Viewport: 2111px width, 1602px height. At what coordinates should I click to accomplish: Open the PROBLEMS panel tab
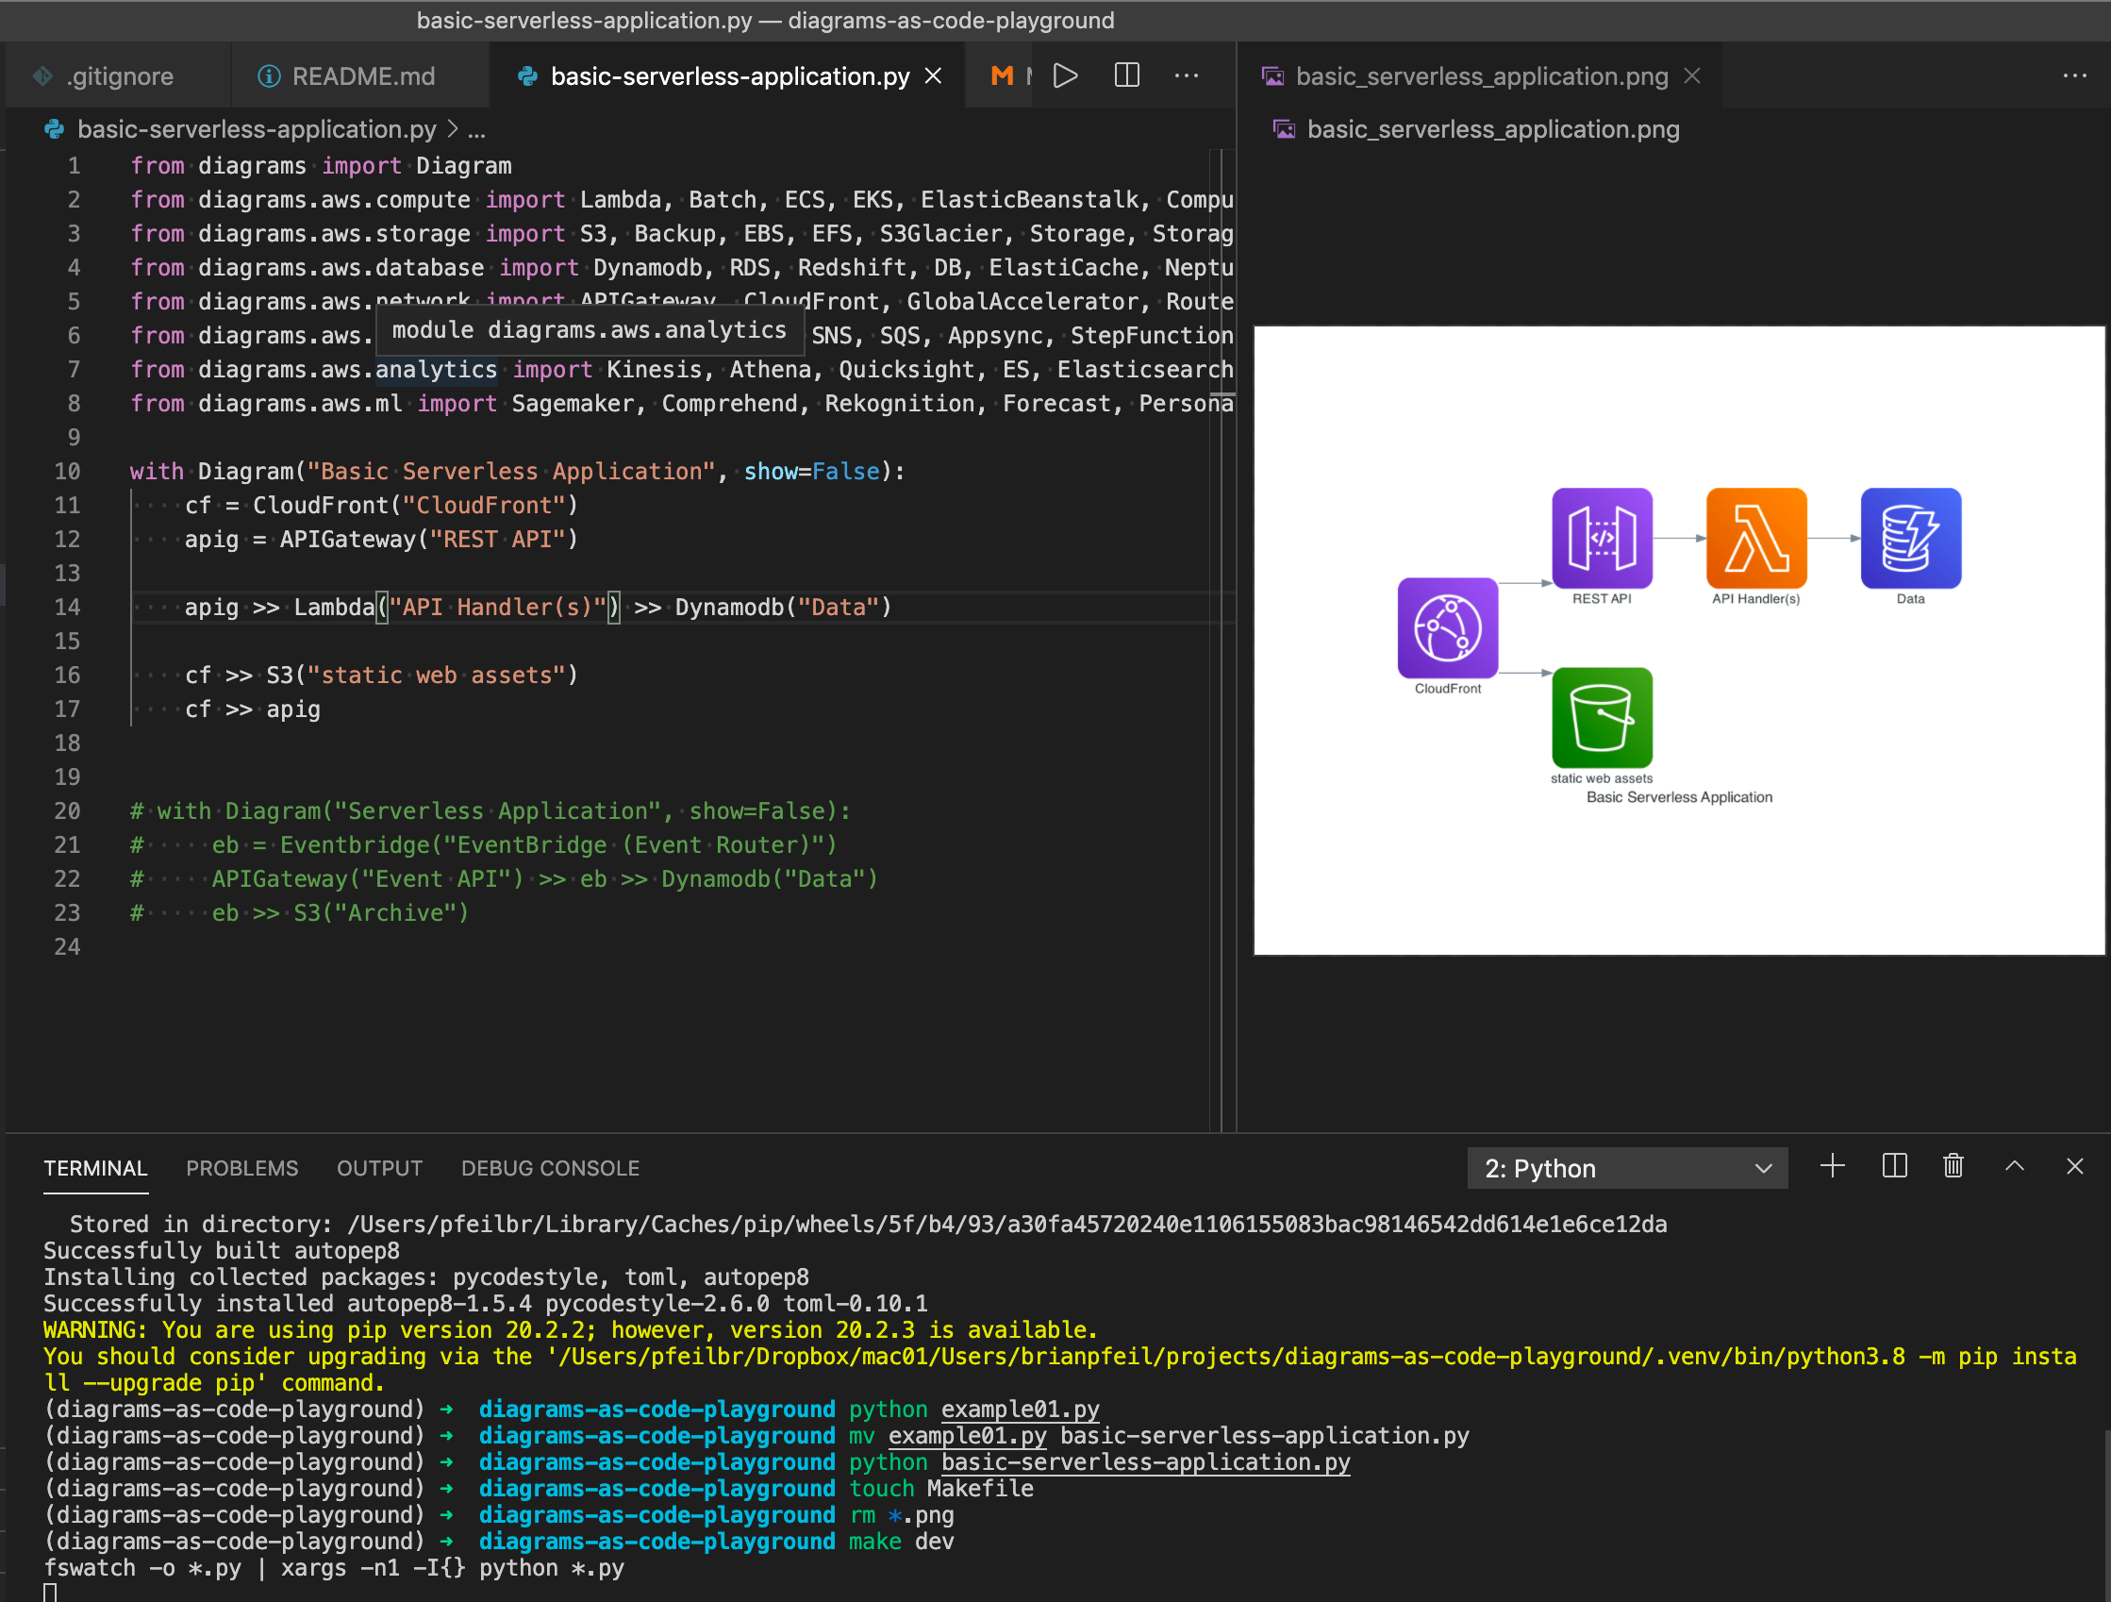[242, 1169]
